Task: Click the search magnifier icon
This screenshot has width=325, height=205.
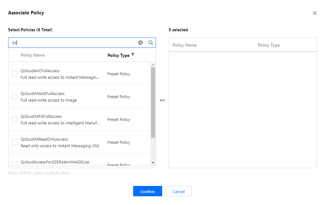Action: pos(151,43)
